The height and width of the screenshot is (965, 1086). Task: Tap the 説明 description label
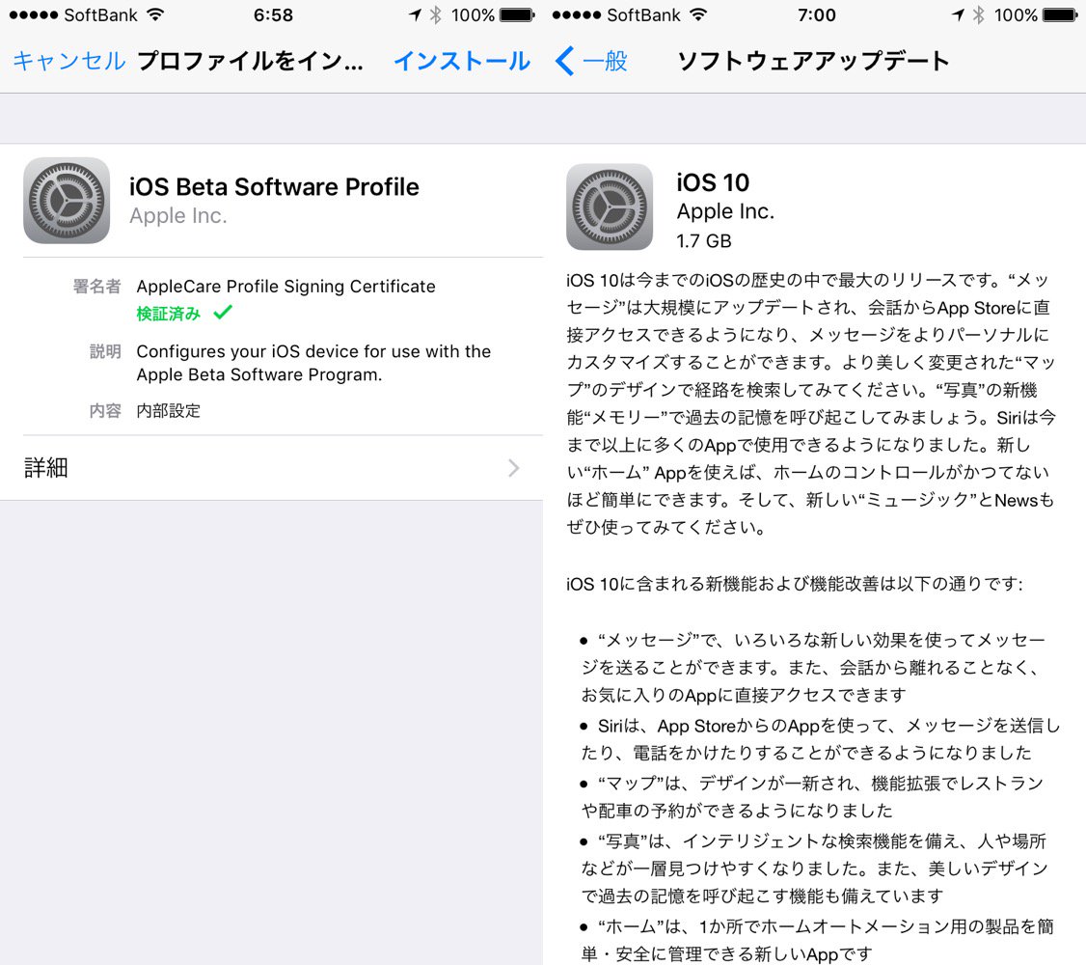coord(105,351)
